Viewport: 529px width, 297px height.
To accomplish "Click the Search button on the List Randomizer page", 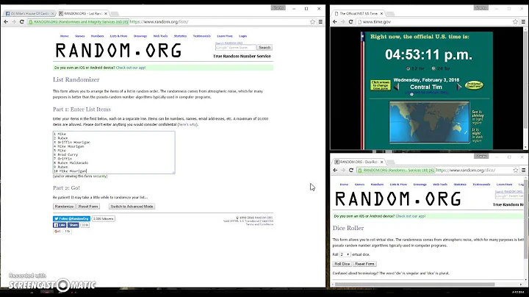I will pos(264,48).
